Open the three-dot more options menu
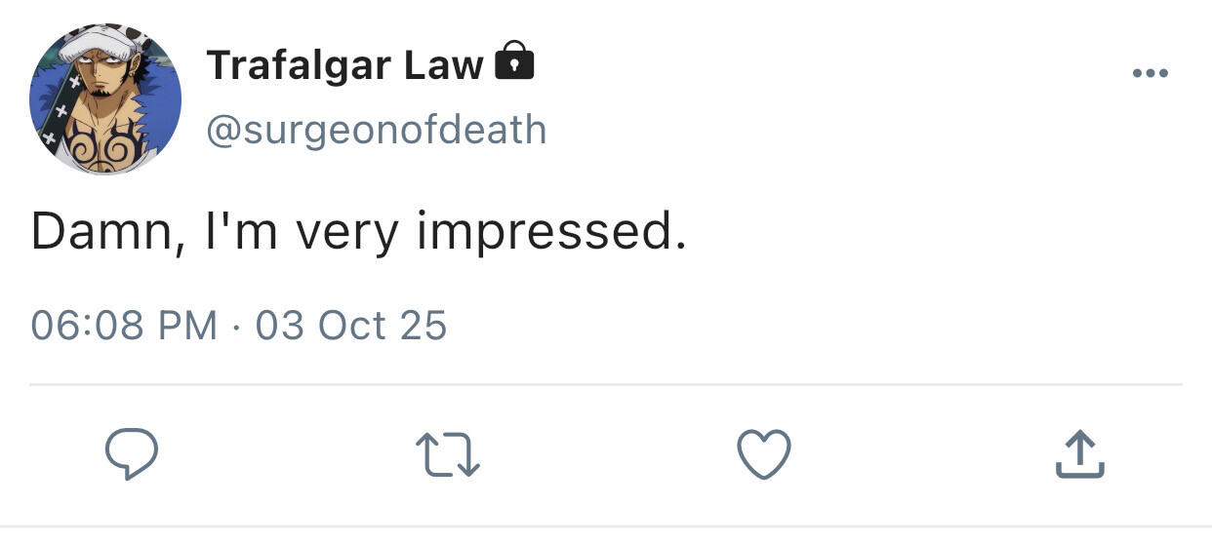Viewport: 1212px width, 544px height. click(x=1151, y=74)
